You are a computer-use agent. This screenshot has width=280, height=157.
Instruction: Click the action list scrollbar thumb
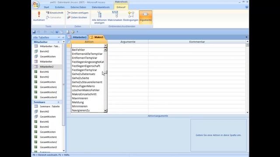coord(105,72)
